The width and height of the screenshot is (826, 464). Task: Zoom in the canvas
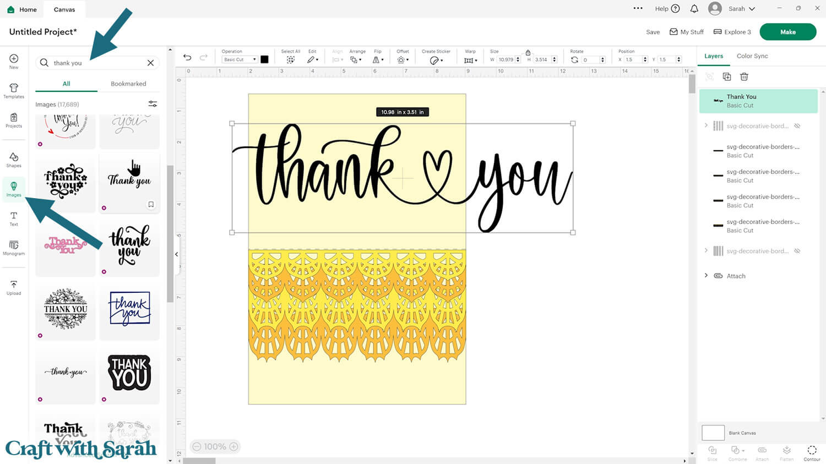pos(234,446)
